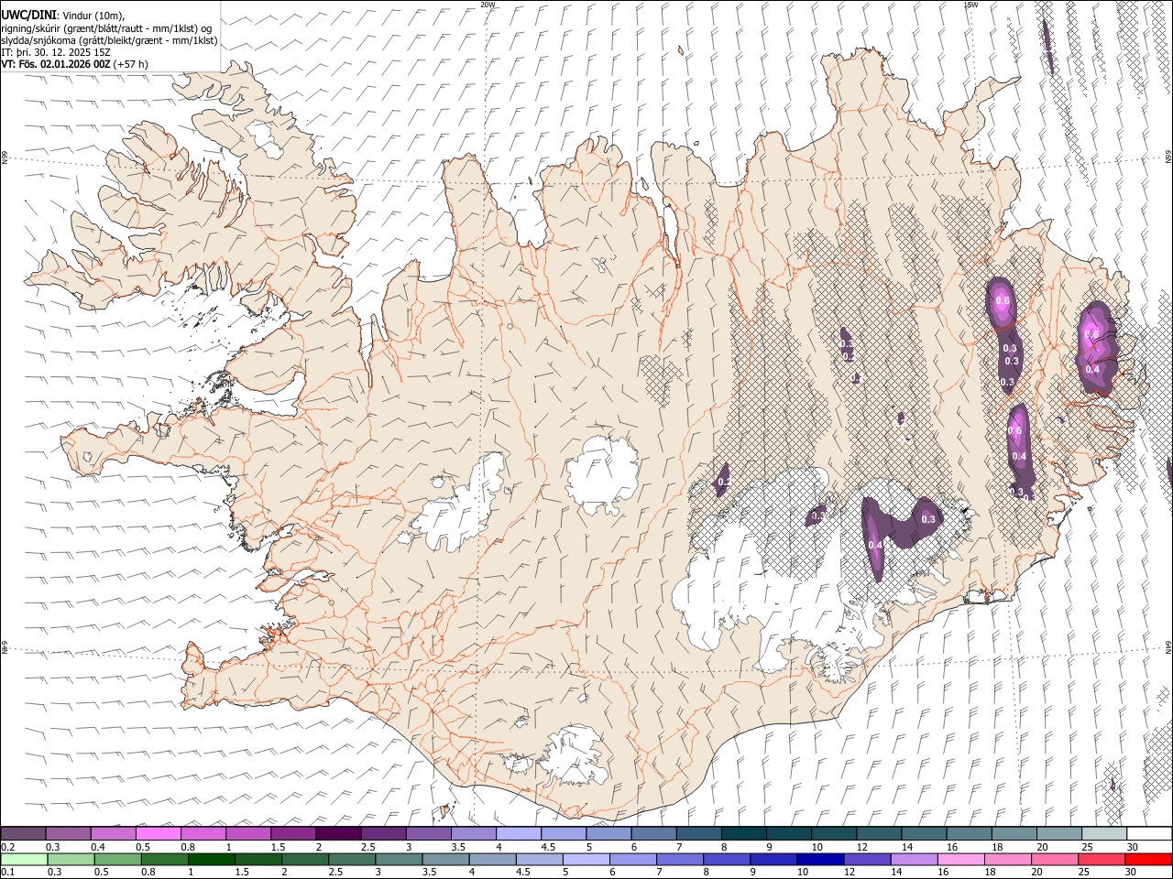Pick the light grey swatch between 25 and 30
This screenshot has width=1173, height=879.
(1103, 834)
